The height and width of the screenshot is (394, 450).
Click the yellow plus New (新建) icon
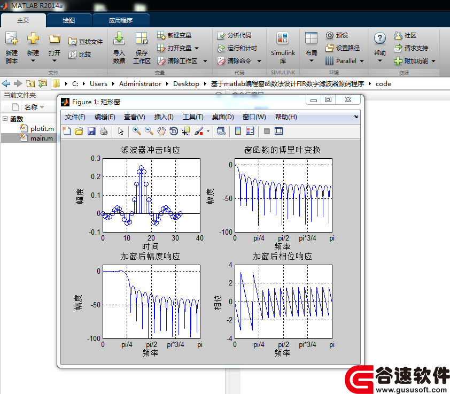pos(33,38)
